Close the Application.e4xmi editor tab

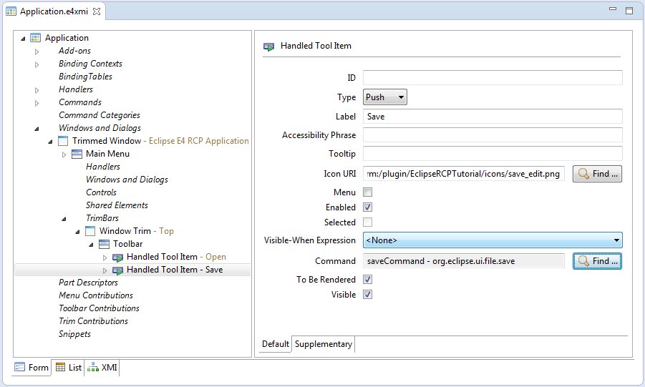pyautogui.click(x=97, y=11)
